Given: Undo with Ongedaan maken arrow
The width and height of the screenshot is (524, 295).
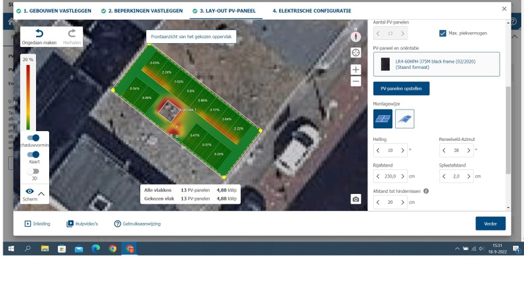Looking at the screenshot, I should [39, 33].
